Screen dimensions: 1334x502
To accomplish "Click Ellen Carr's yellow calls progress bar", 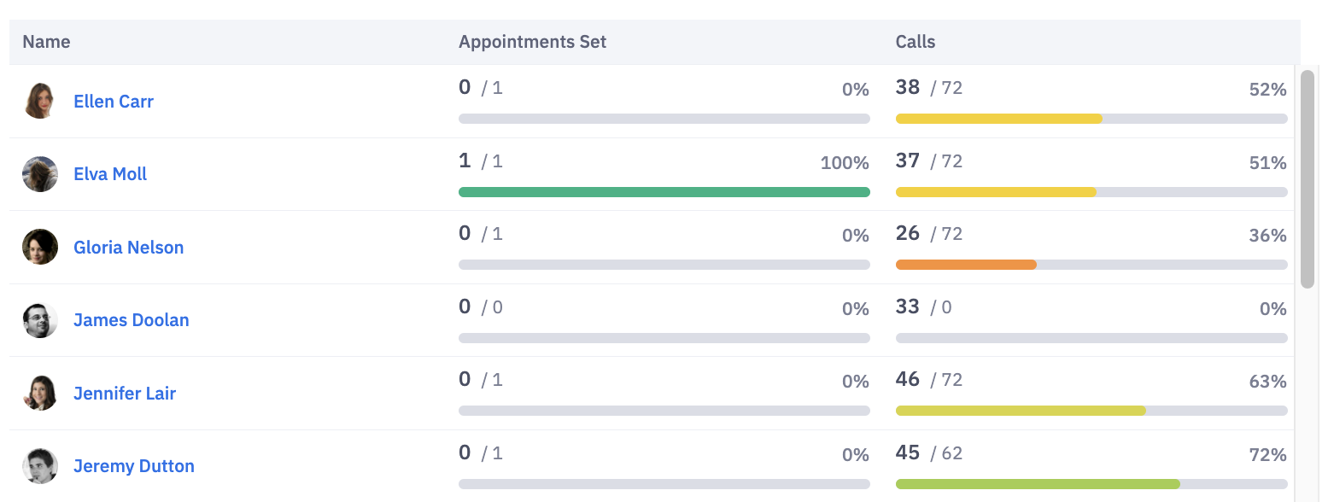I will point(998,119).
